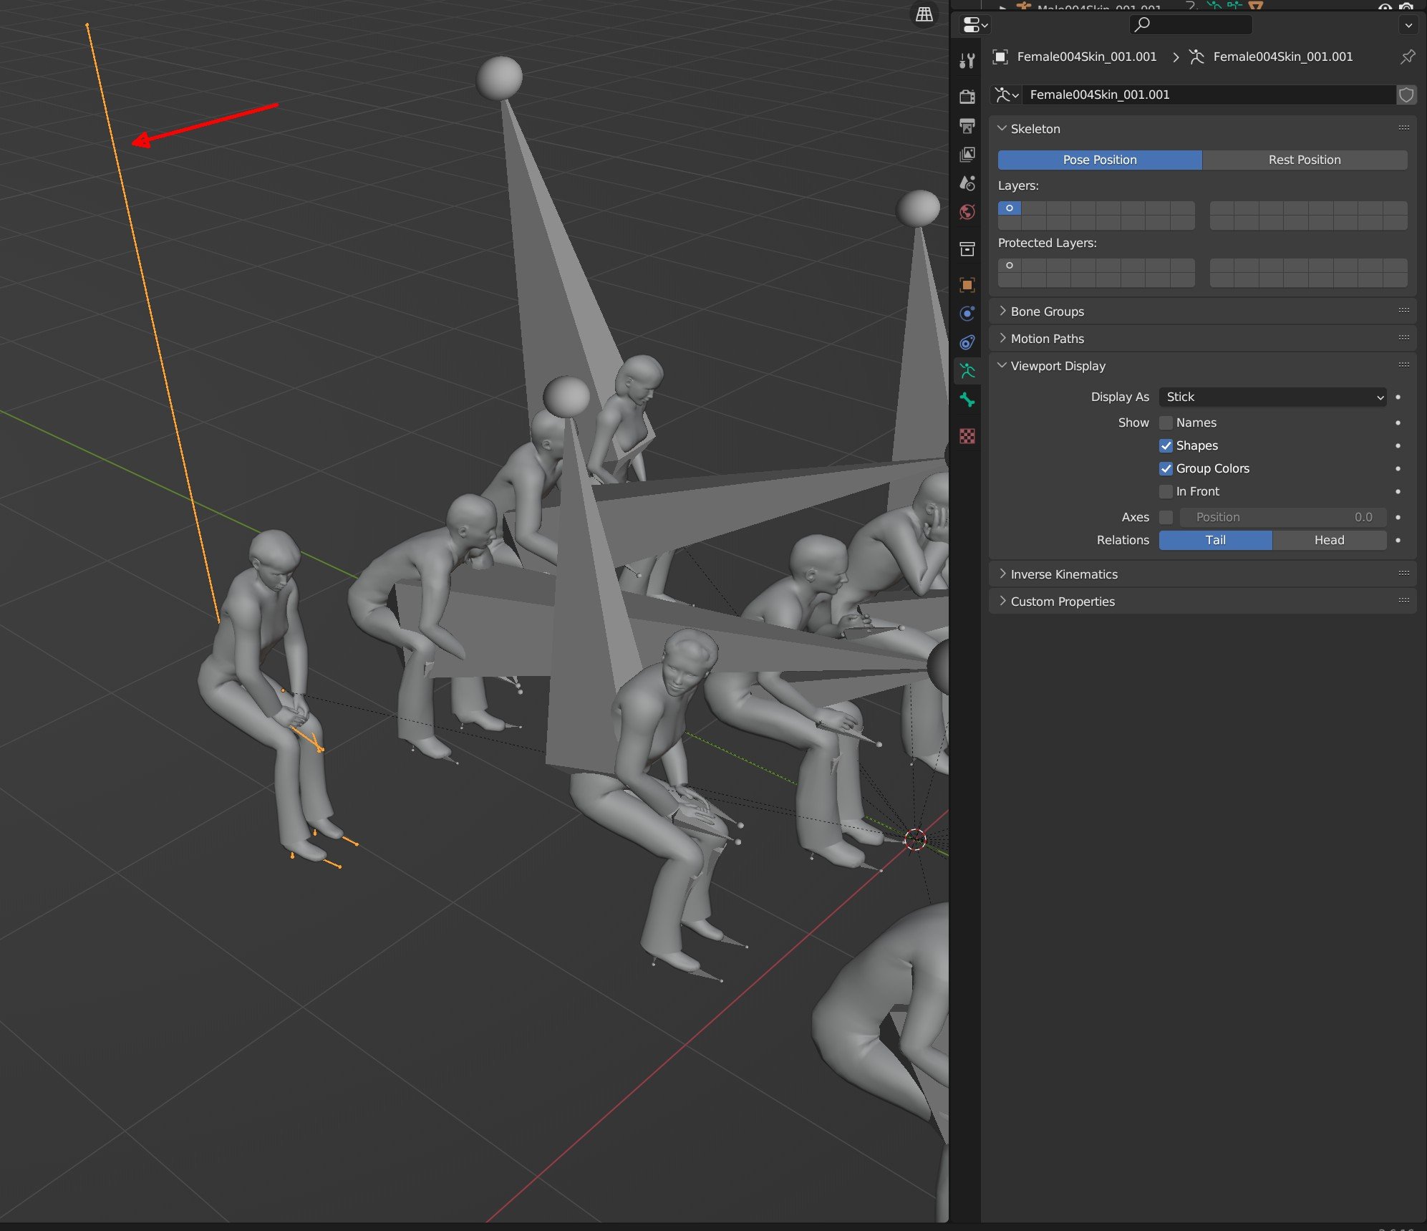Screen dimensions: 1427x1231
Task: Toggle the first armature layer
Action: (x=1010, y=208)
